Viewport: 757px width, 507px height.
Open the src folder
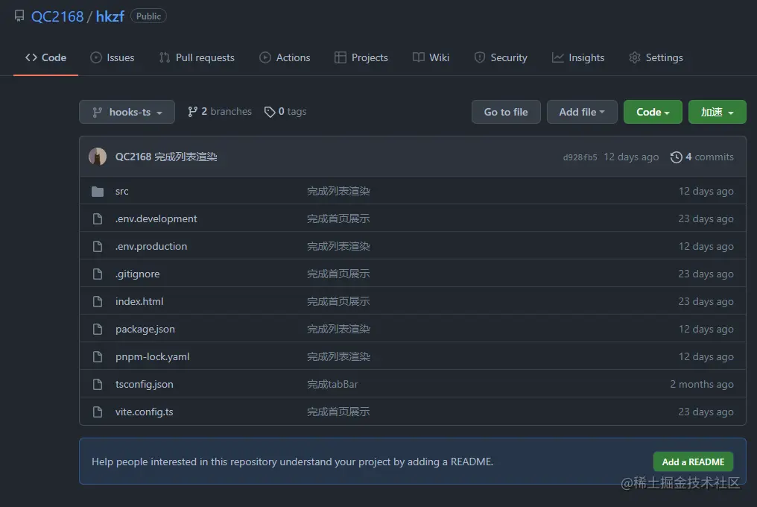pos(121,192)
